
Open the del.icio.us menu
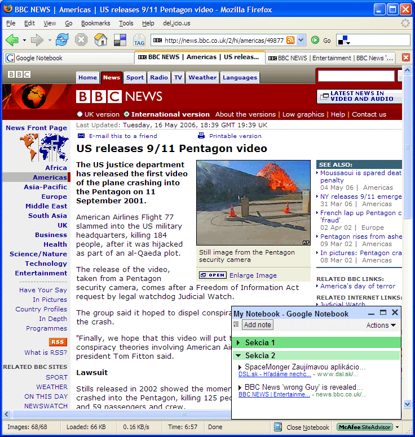tap(176, 23)
